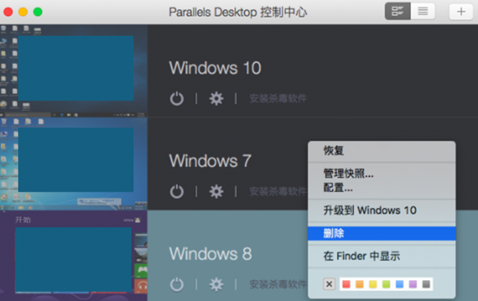Viewport: 478px width, 301px height.
Task: Click the Windows 10 name label
Action: [215, 67]
